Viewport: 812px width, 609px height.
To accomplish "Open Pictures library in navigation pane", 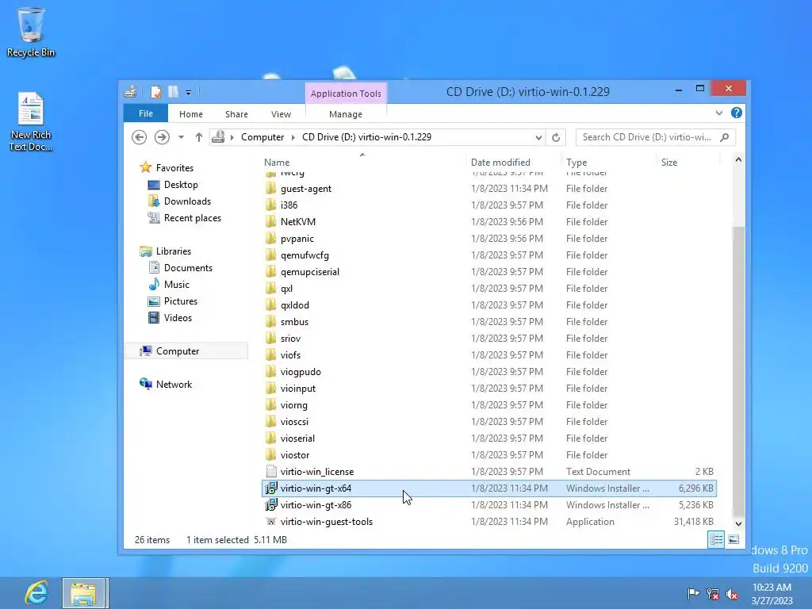I will click(x=180, y=301).
